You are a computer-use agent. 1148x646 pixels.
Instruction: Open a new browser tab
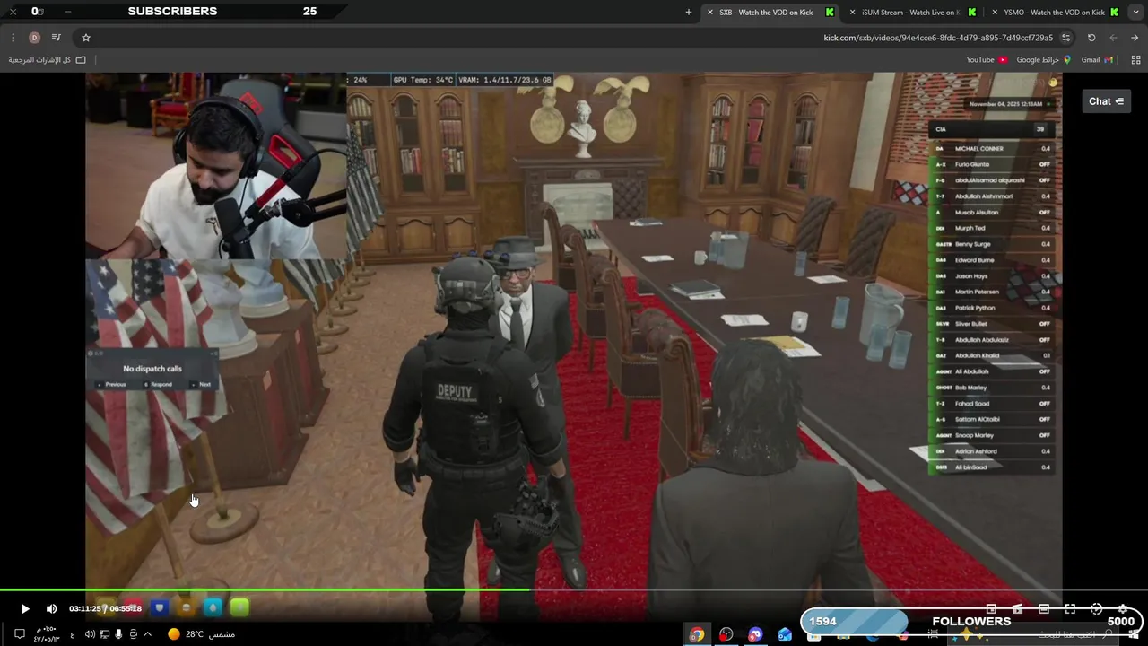pos(689,12)
